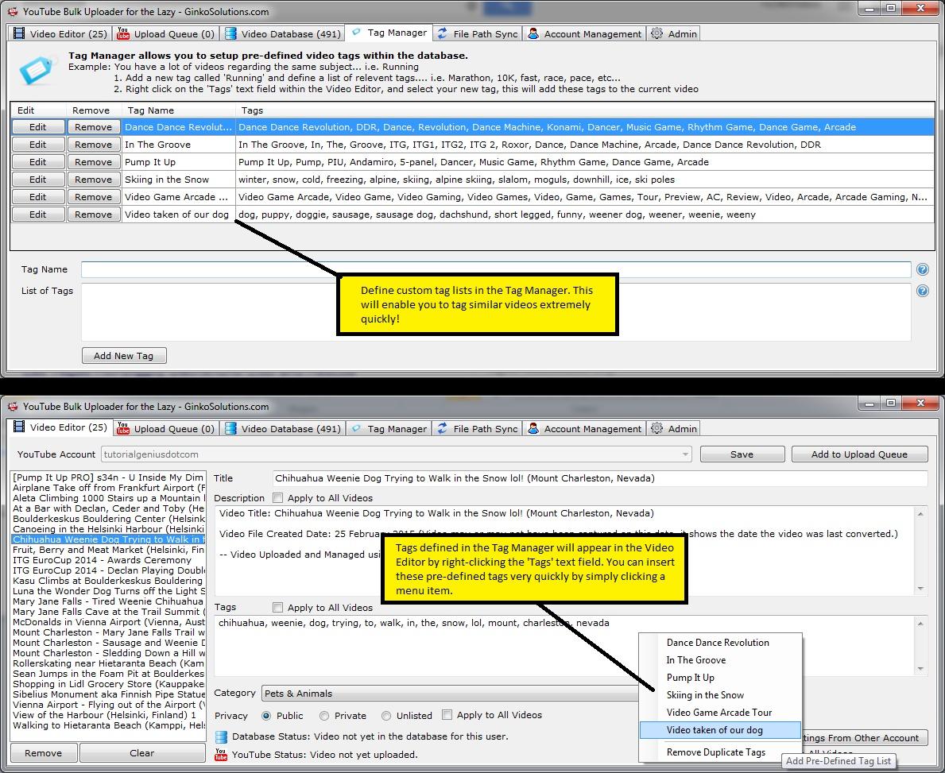
Task: Click the Remove button below video list
Action: click(44, 753)
